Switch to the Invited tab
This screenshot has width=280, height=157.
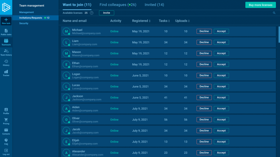pyautogui.click(x=154, y=5)
